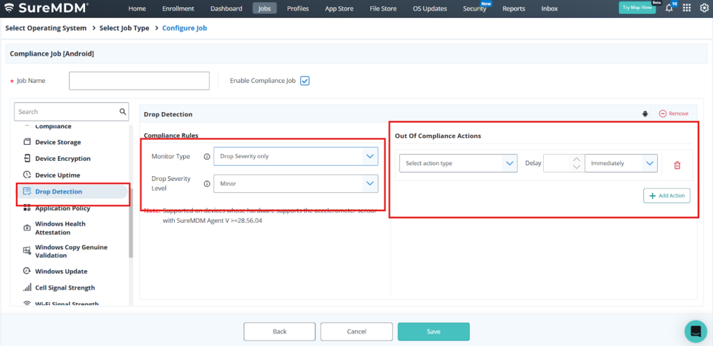Open the chat support bubble icon
Image resolution: width=713 pixels, height=346 pixels.
pyautogui.click(x=695, y=331)
